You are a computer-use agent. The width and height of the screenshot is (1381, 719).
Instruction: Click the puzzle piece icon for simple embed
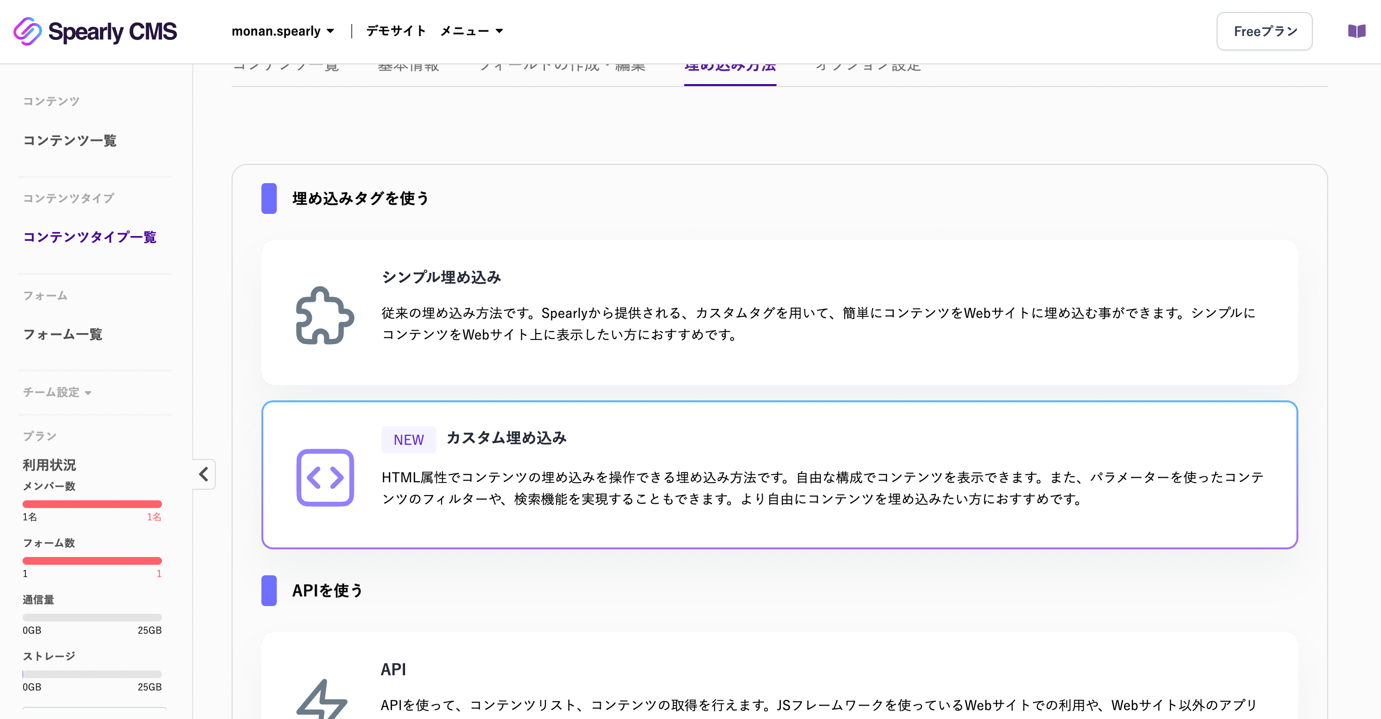[x=325, y=315]
